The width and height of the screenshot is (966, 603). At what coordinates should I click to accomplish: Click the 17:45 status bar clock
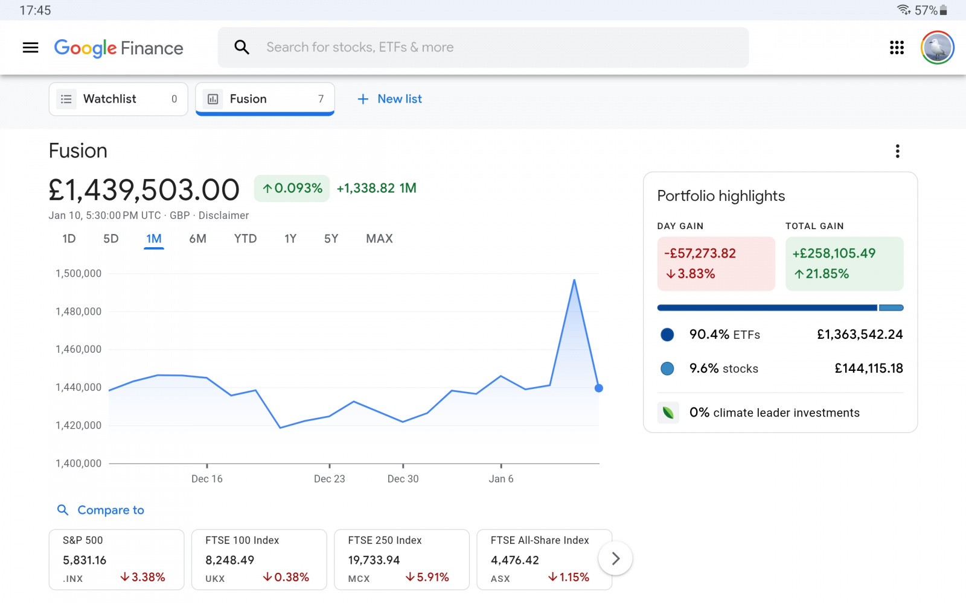tap(35, 10)
